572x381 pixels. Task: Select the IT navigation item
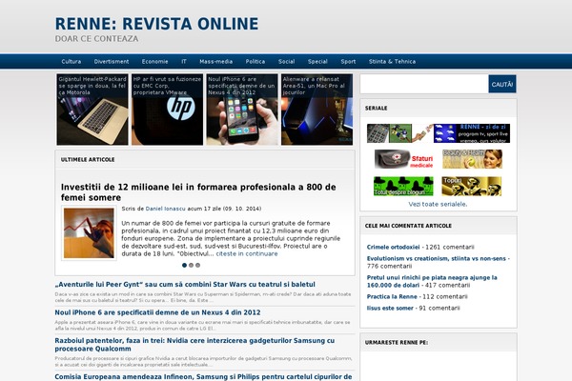coord(184,62)
